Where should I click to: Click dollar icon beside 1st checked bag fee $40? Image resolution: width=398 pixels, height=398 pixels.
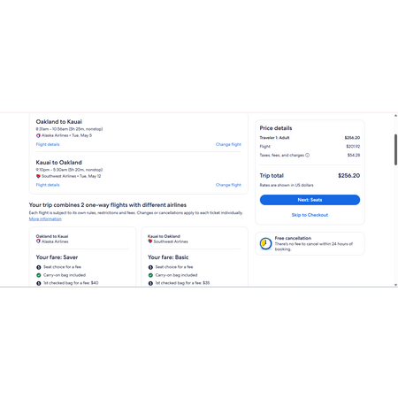click(x=39, y=283)
